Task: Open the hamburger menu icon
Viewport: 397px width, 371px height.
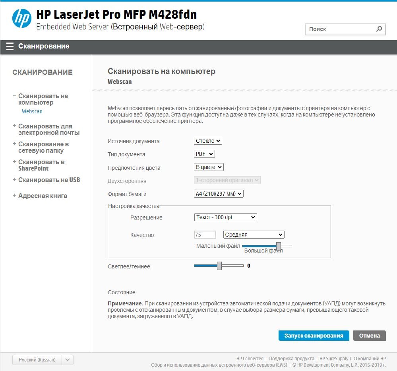Action: (x=10, y=47)
